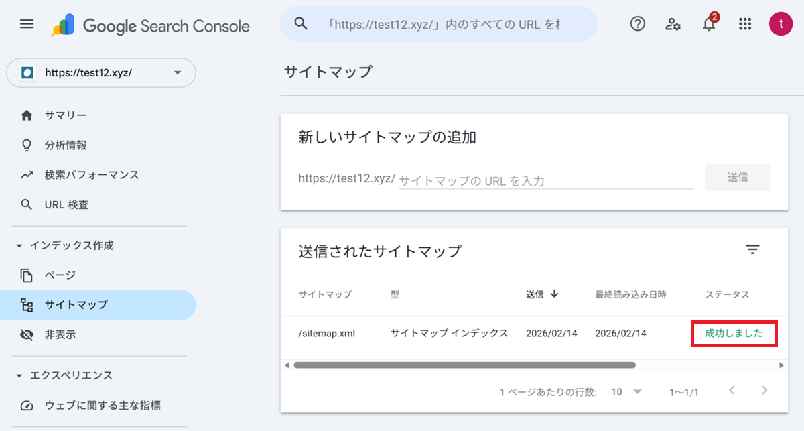Click the filter icon in submitted sitemaps
This screenshot has height=431, width=804.
pos(752,250)
